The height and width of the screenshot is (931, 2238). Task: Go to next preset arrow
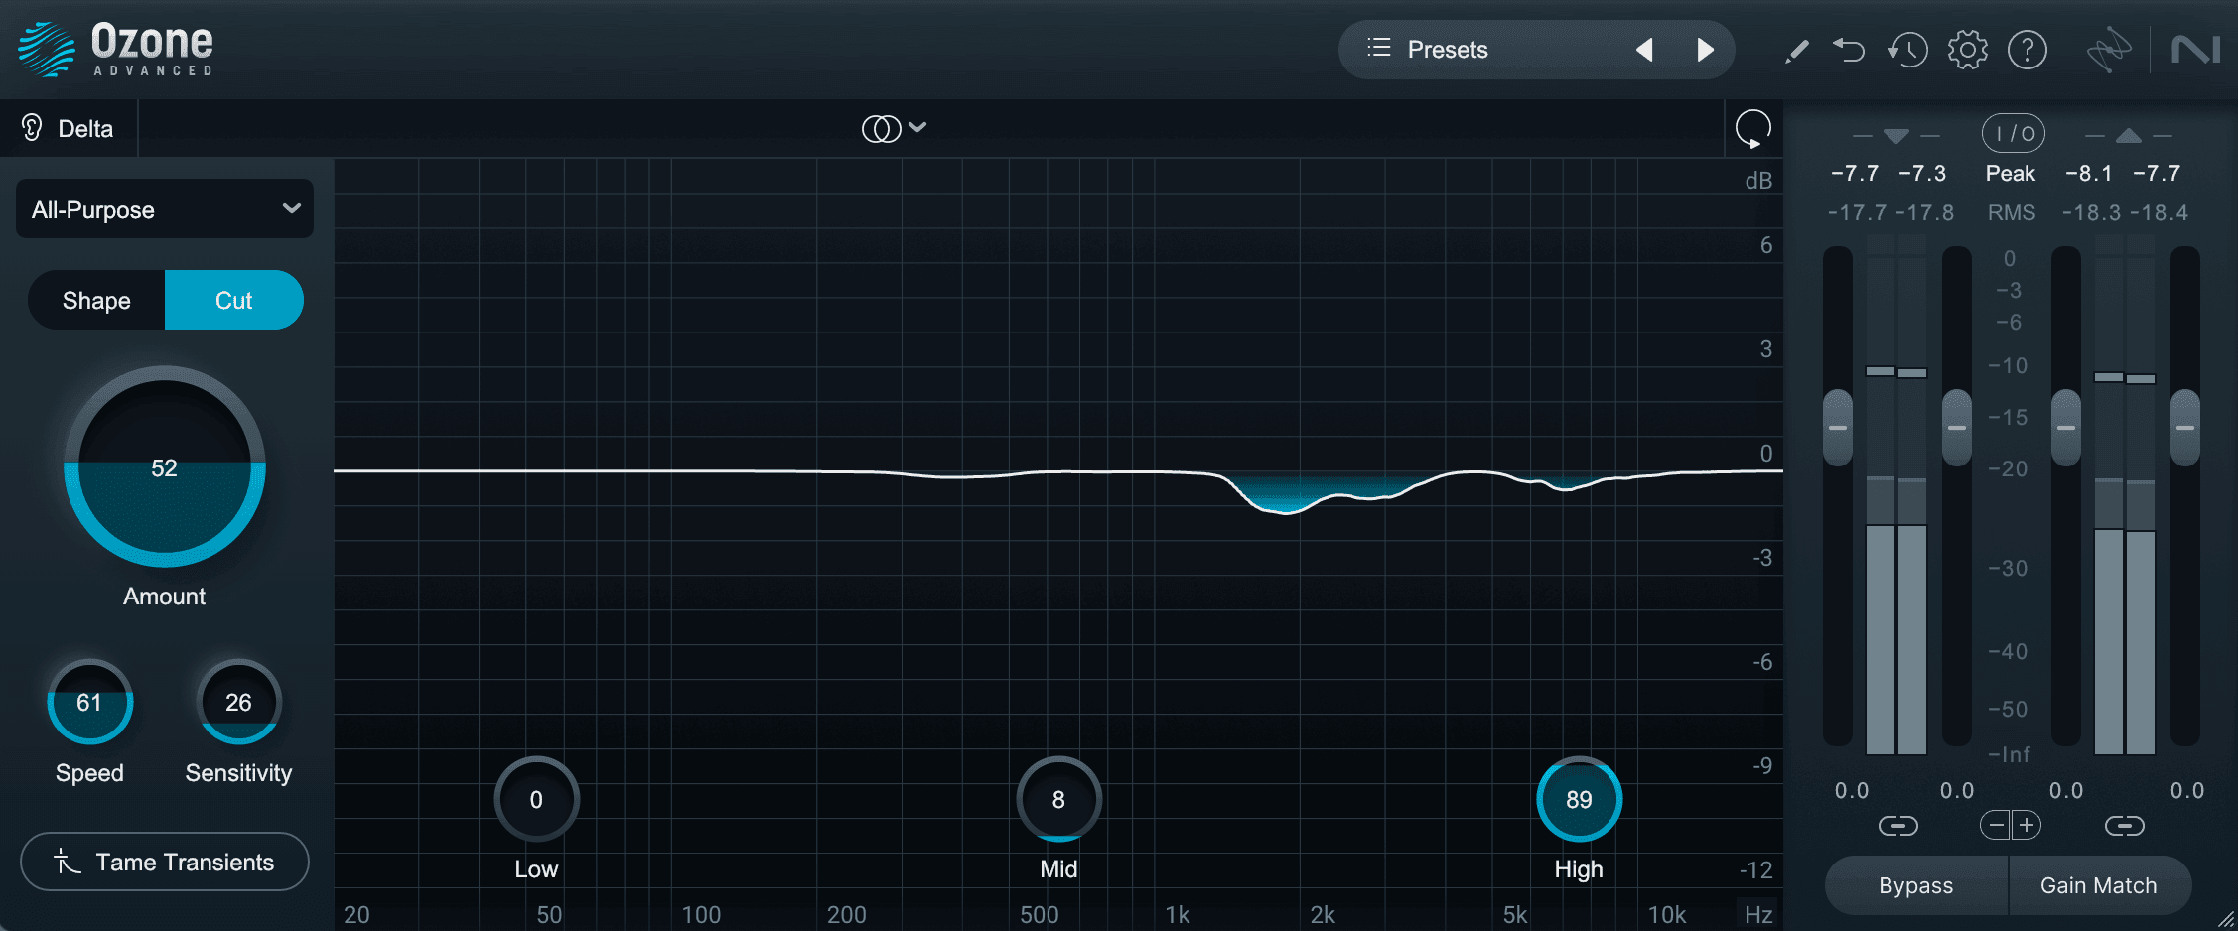point(1705,50)
